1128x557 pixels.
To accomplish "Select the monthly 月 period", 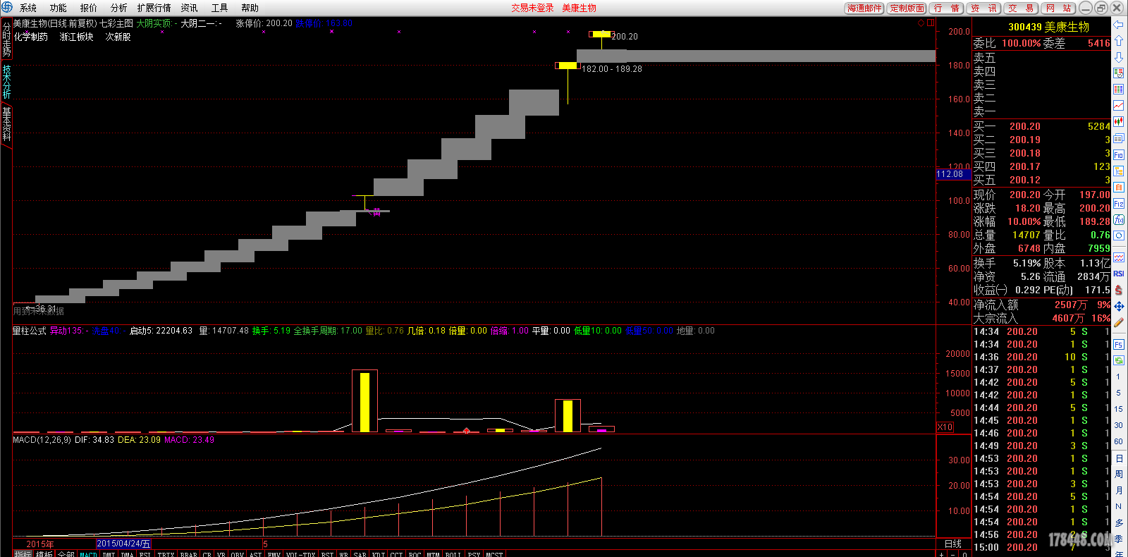I will [1119, 491].
